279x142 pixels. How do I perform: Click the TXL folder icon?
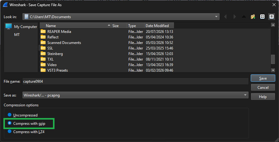pyautogui.click(x=43, y=59)
